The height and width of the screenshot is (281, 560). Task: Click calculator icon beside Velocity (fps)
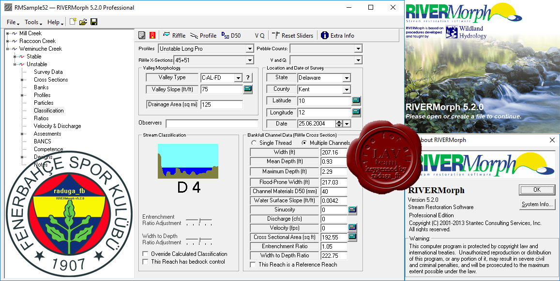(x=352, y=227)
